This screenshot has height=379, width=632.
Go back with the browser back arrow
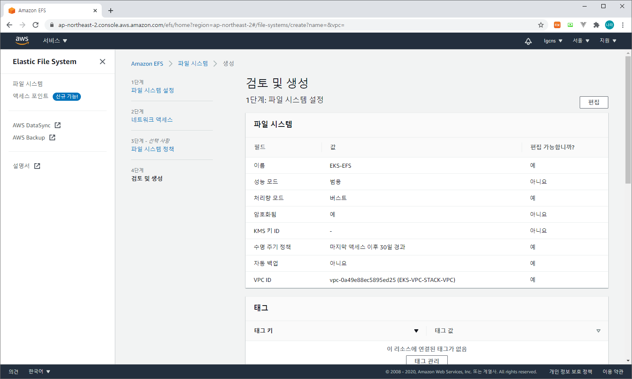9,25
